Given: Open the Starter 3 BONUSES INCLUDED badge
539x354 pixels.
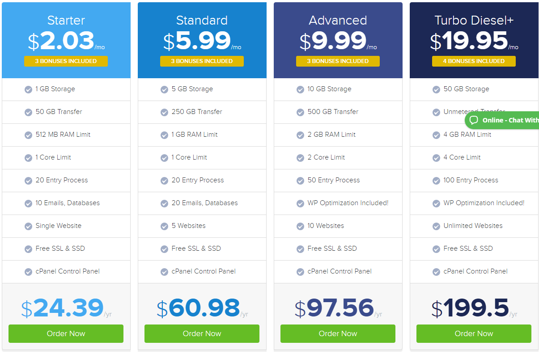Looking at the screenshot, I should point(66,61).
